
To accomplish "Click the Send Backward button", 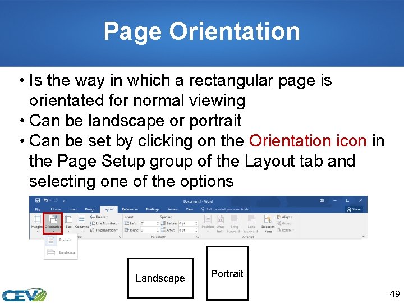I will pos(251,223).
